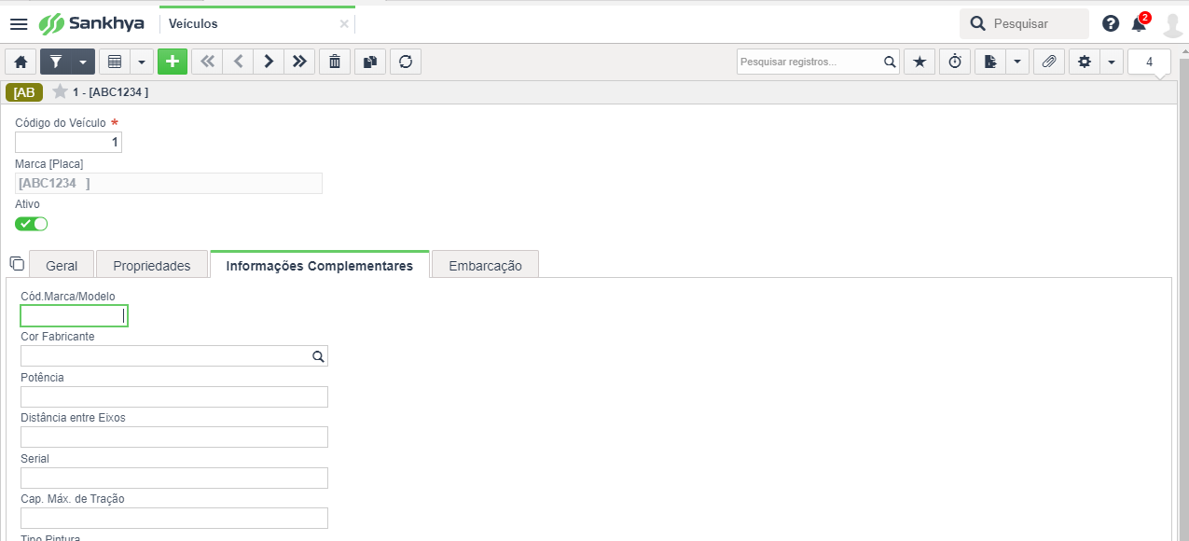
Task: Jump to the first record
Action: click(207, 62)
